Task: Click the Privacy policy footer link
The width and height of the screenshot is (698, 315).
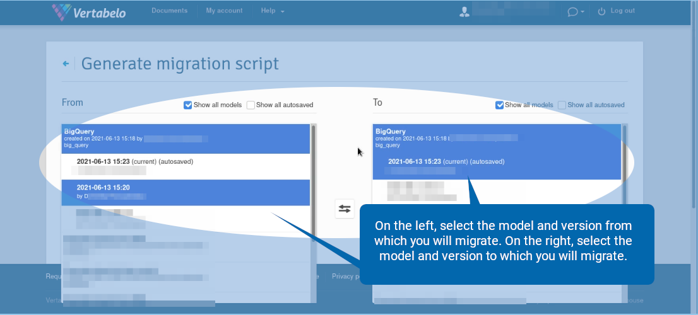Action: point(345,277)
